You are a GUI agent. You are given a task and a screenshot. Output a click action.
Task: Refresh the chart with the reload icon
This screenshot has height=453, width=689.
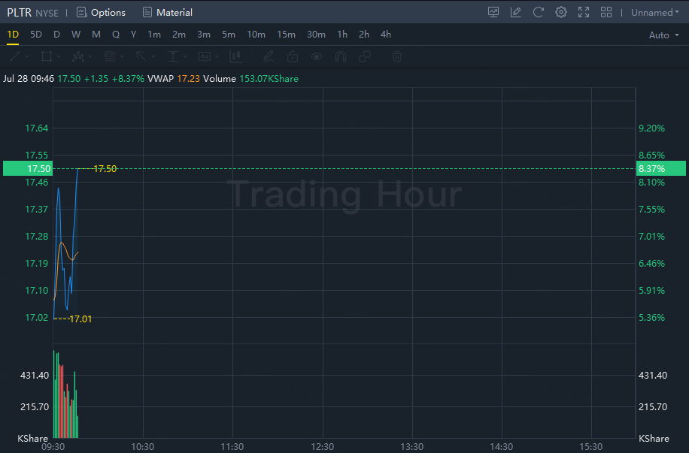539,12
